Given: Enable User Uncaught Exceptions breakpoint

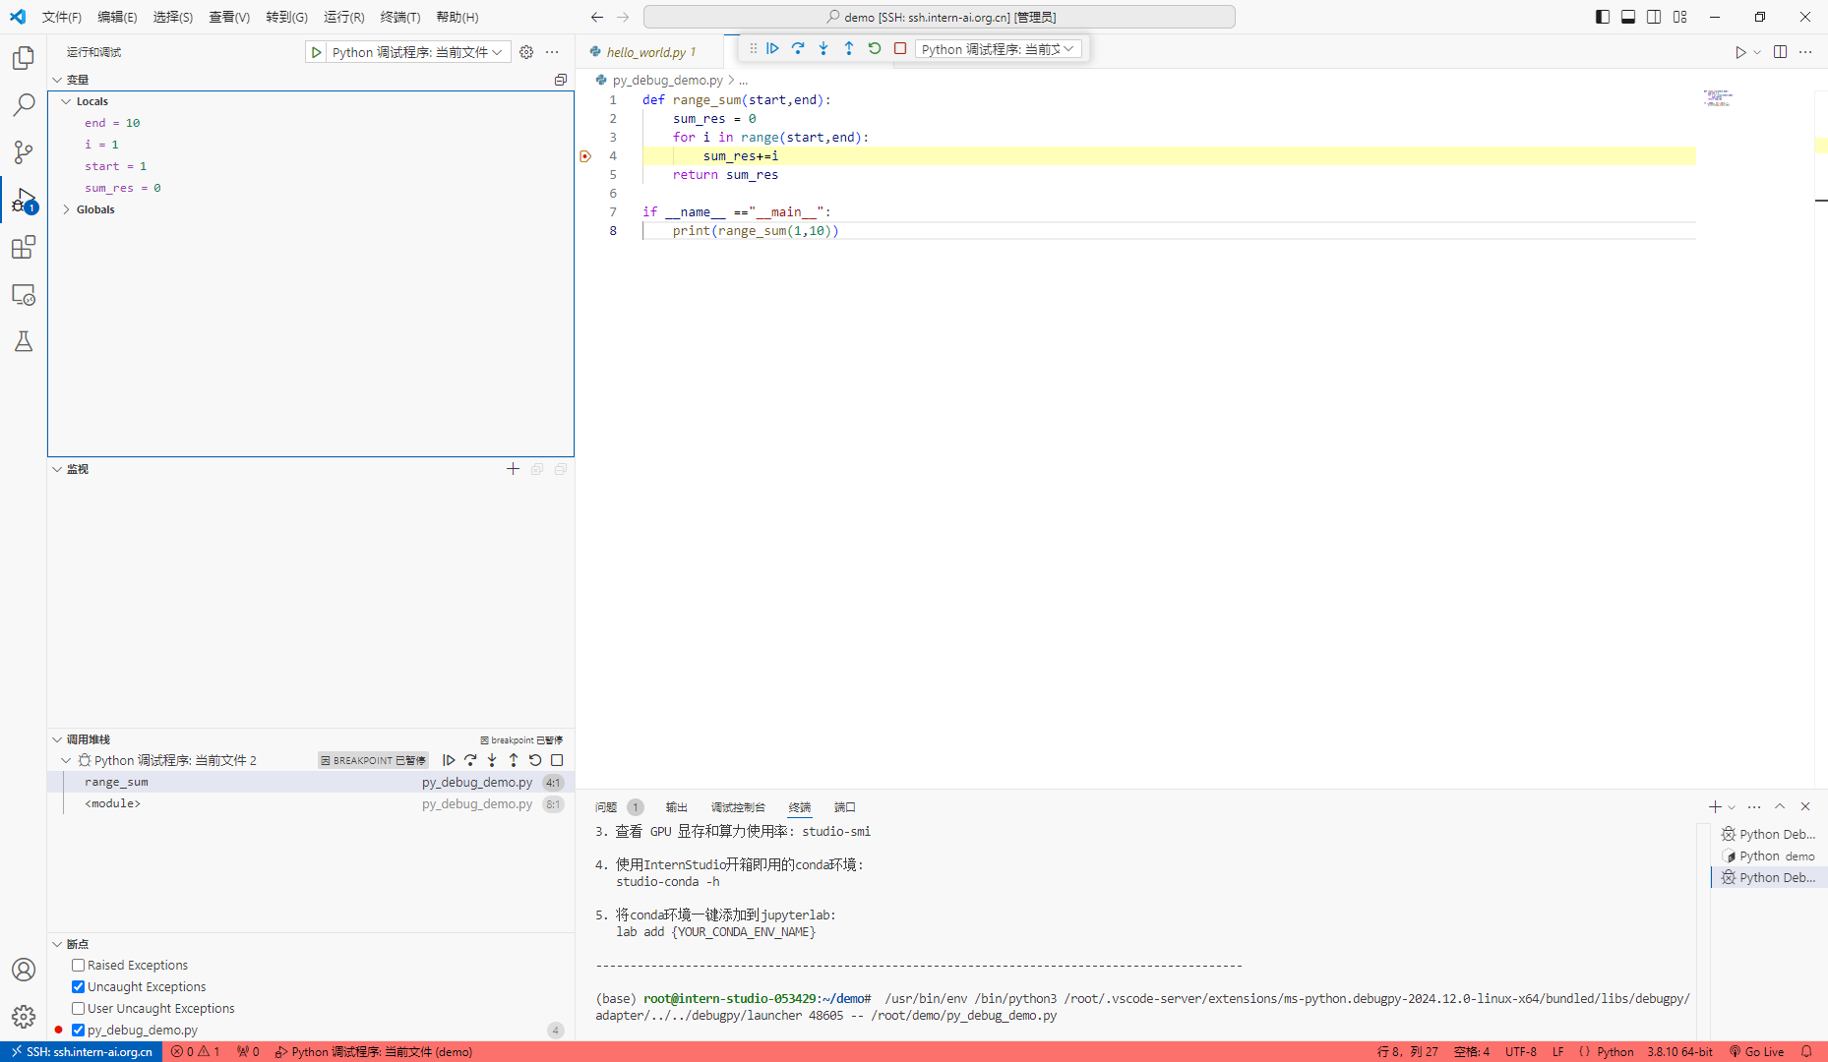Looking at the screenshot, I should [x=78, y=1009].
